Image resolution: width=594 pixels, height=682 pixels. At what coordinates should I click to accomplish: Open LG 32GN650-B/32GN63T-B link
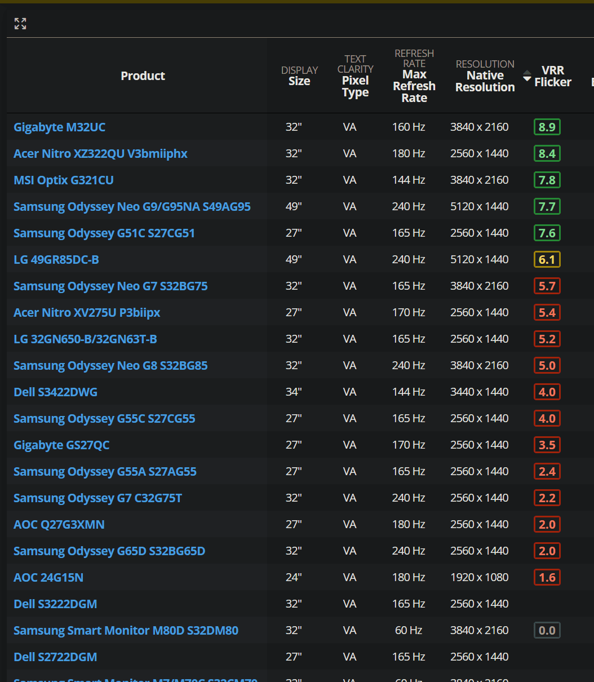tap(85, 339)
